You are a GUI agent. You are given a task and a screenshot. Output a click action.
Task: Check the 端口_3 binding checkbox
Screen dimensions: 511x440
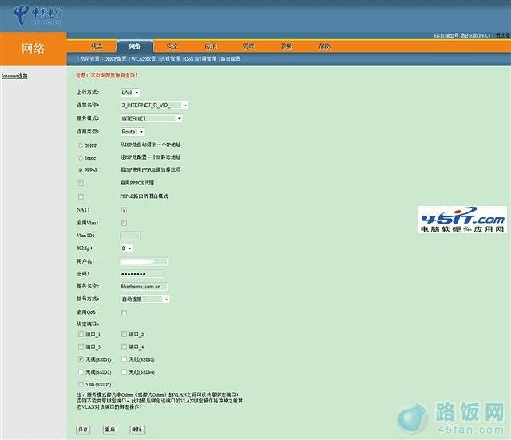point(81,347)
